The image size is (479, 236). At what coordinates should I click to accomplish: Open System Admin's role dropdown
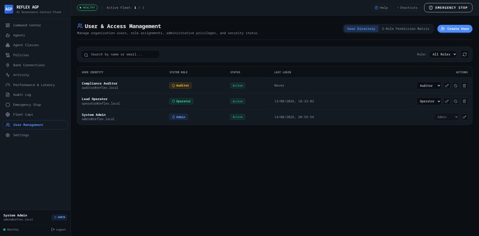coord(446,117)
